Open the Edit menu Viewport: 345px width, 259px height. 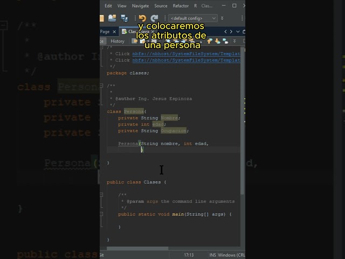coord(108,6)
